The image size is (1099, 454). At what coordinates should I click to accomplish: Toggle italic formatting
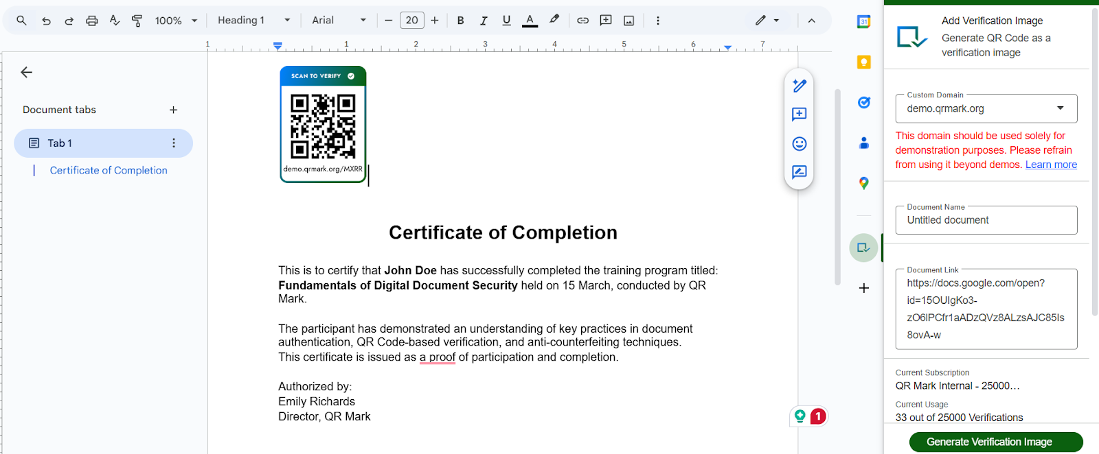click(x=484, y=21)
